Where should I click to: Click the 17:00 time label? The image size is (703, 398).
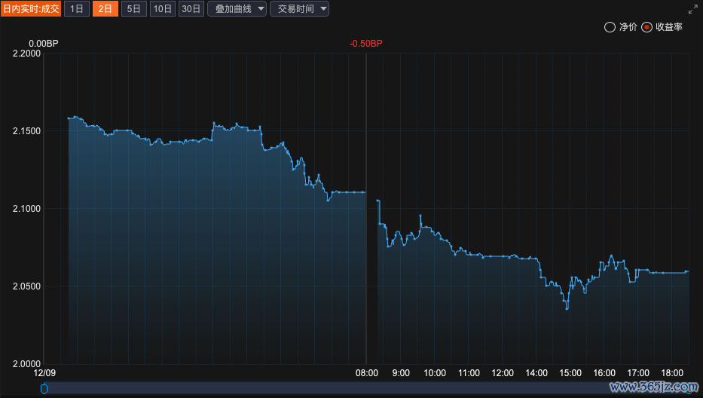coord(638,373)
